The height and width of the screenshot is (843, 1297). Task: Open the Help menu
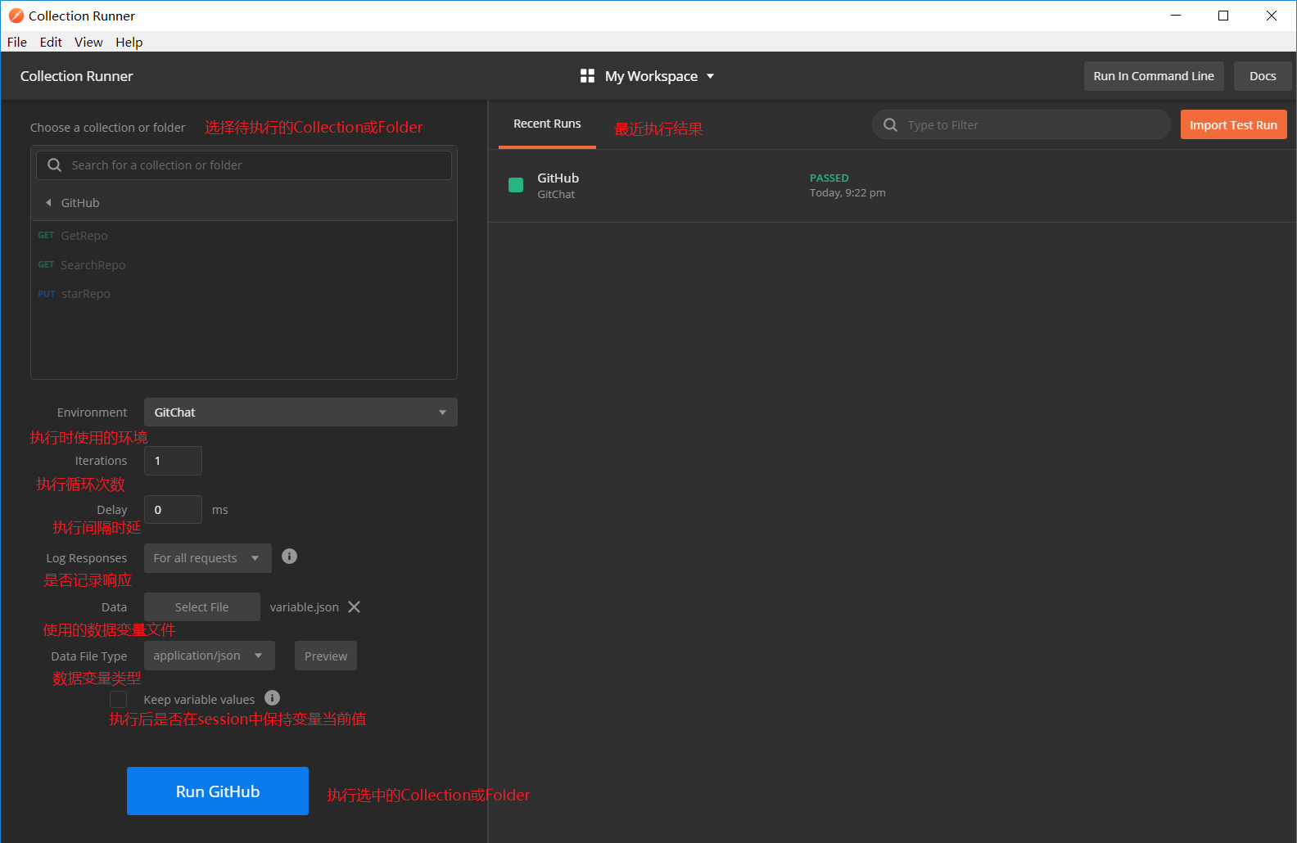click(x=129, y=42)
